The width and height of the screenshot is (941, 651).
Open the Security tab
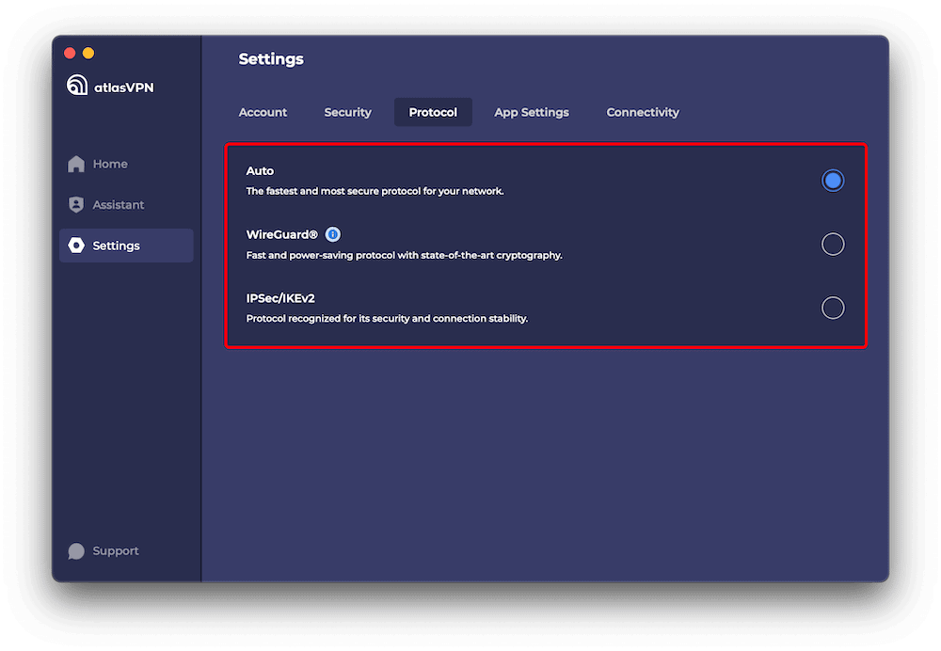pyautogui.click(x=347, y=112)
